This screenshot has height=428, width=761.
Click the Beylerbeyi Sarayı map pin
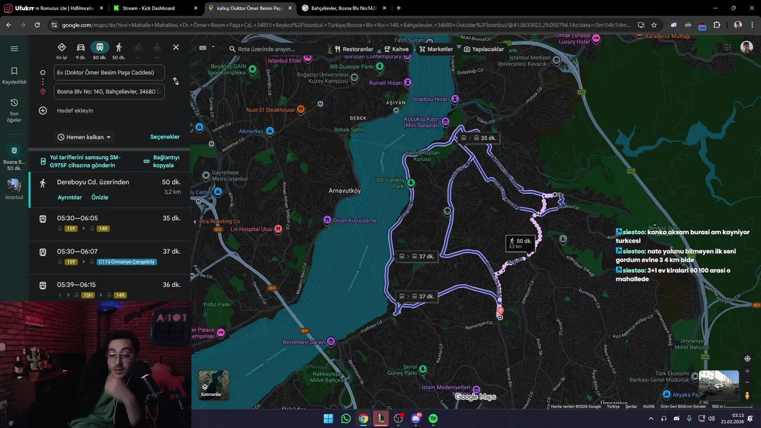click(x=331, y=341)
